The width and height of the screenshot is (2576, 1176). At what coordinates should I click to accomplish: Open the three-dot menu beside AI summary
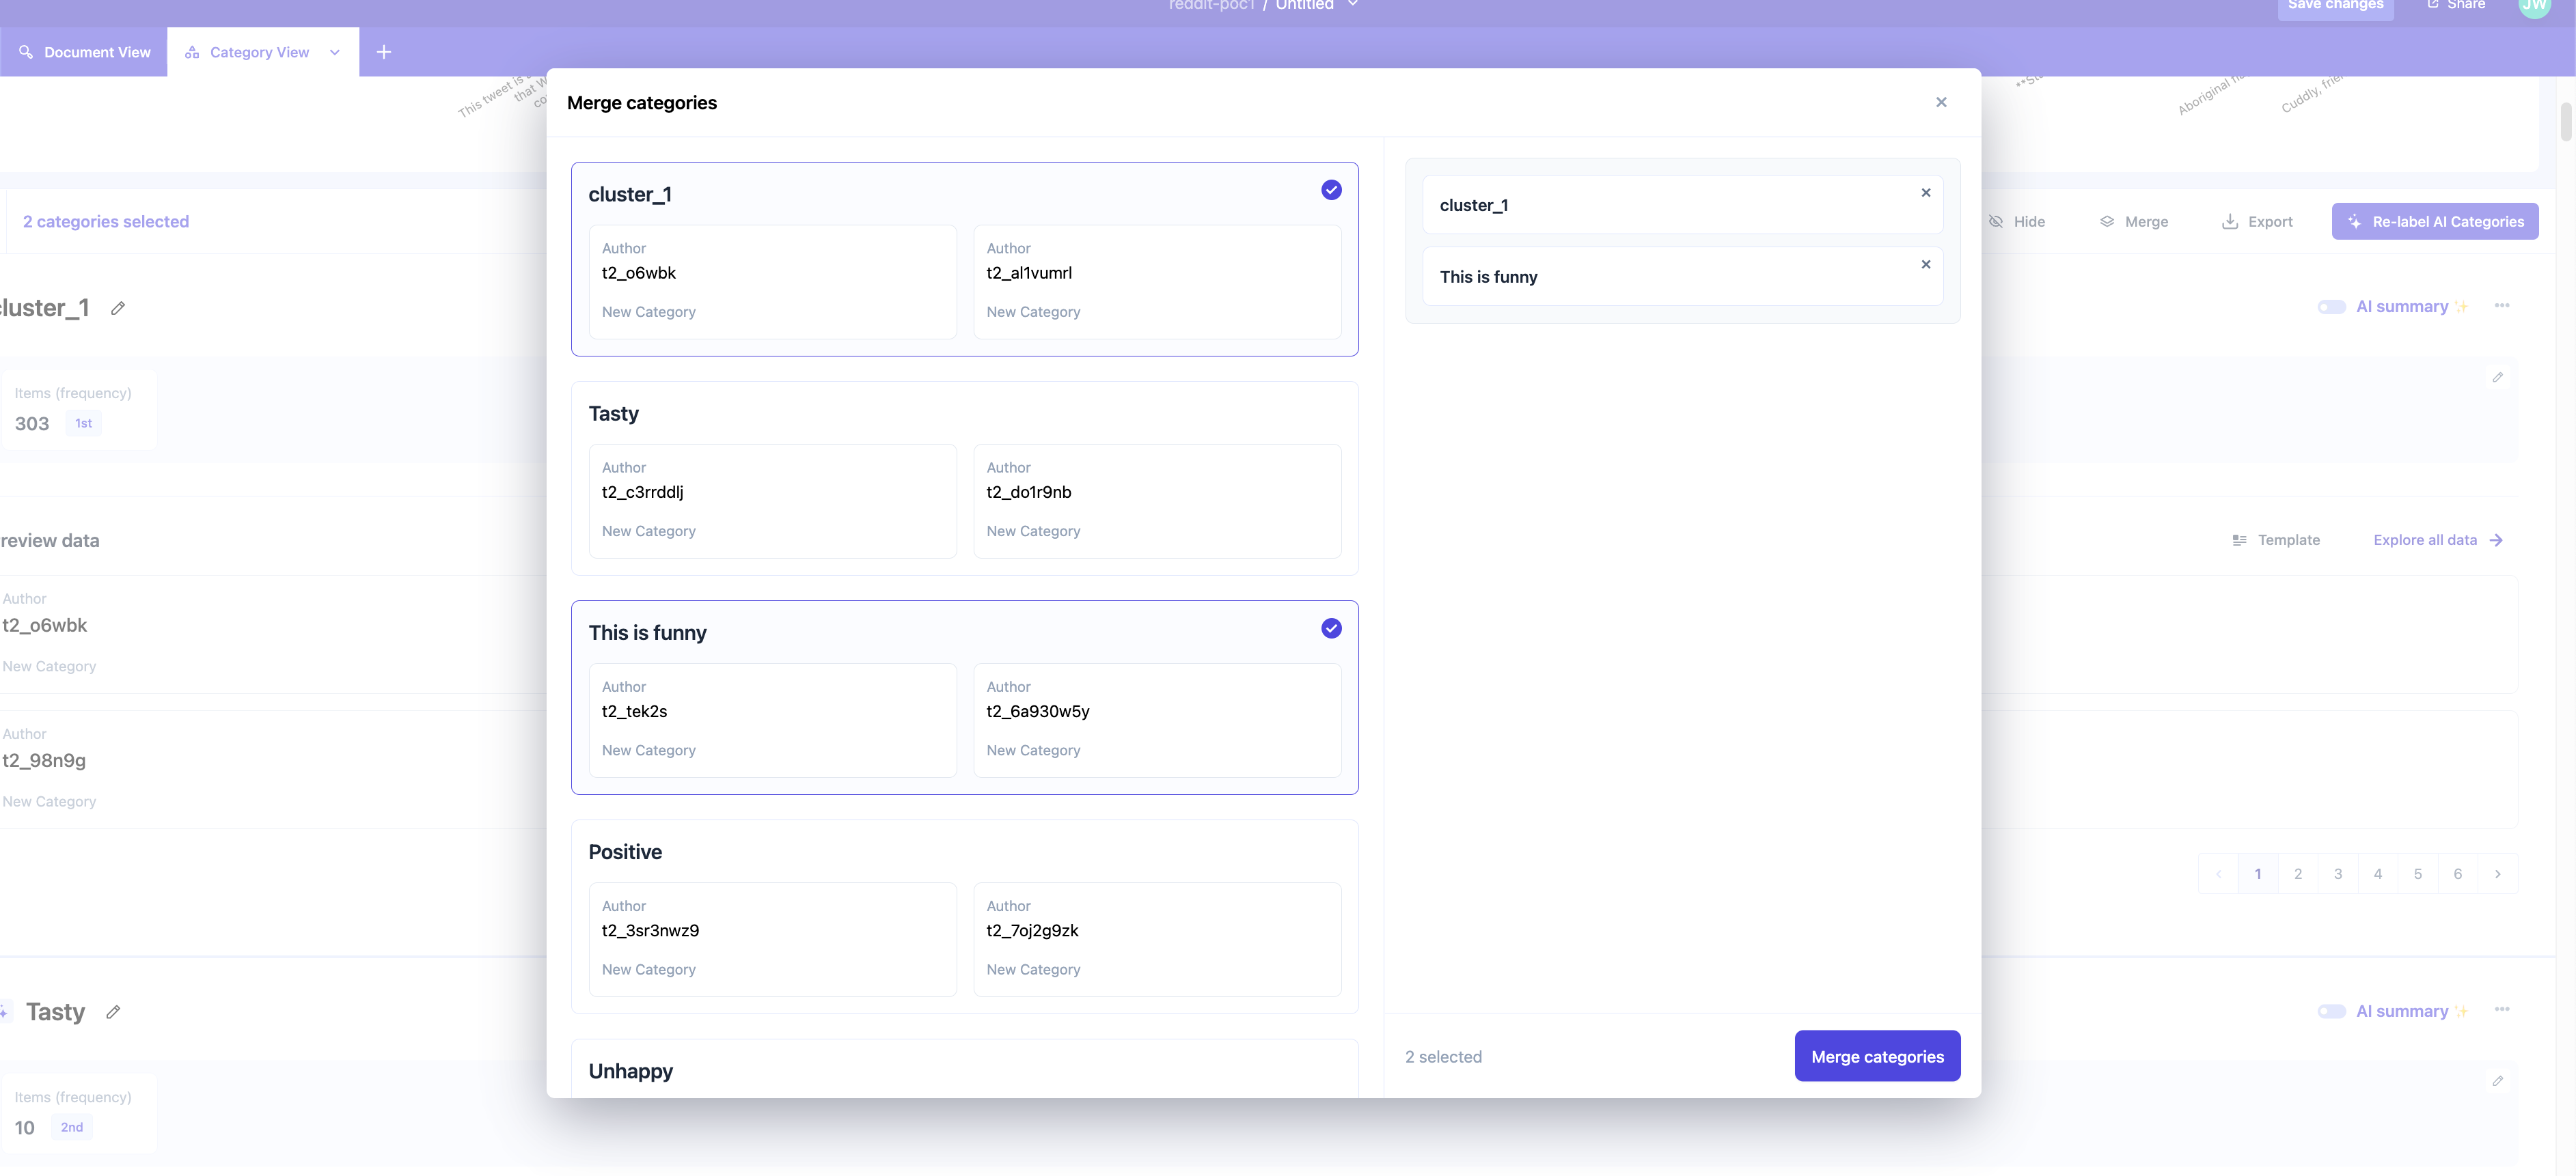2501,306
